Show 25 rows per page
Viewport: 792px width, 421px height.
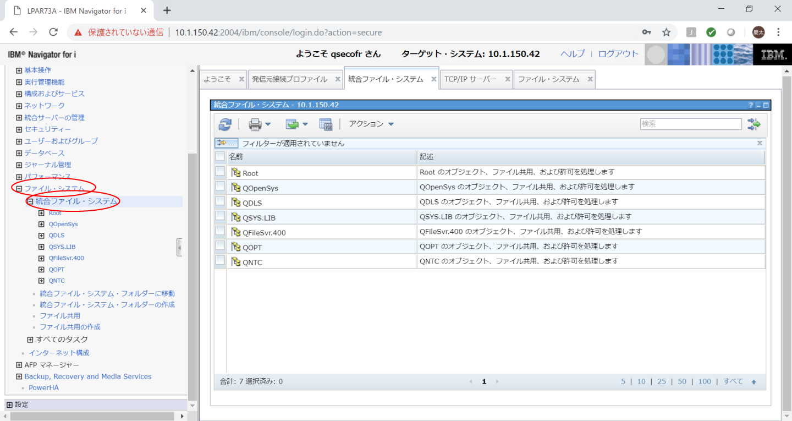coord(661,381)
